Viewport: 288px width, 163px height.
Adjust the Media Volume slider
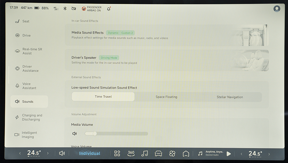pos(116,134)
